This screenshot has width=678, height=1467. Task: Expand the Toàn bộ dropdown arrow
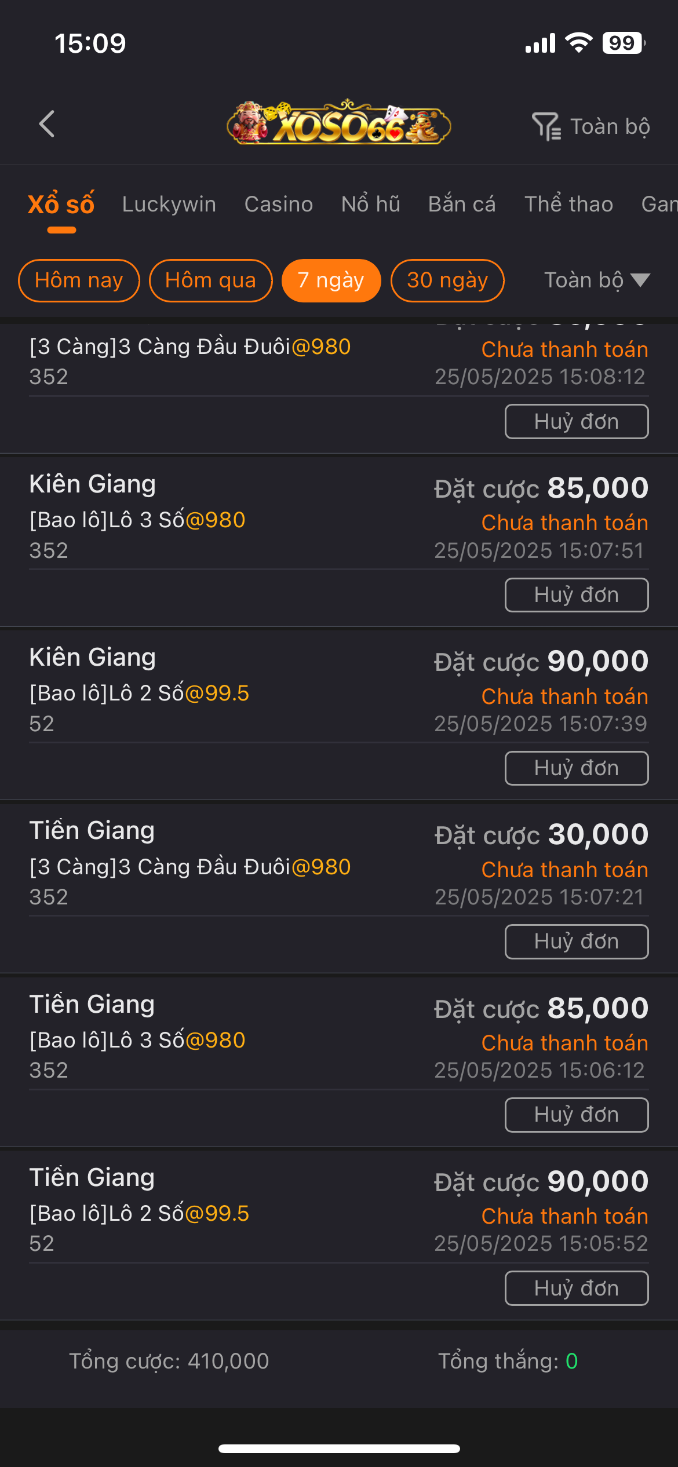pos(640,280)
